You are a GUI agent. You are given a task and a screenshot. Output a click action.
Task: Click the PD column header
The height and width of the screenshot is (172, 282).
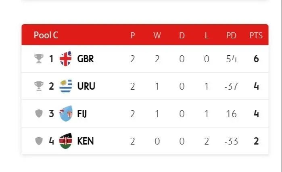tap(231, 36)
